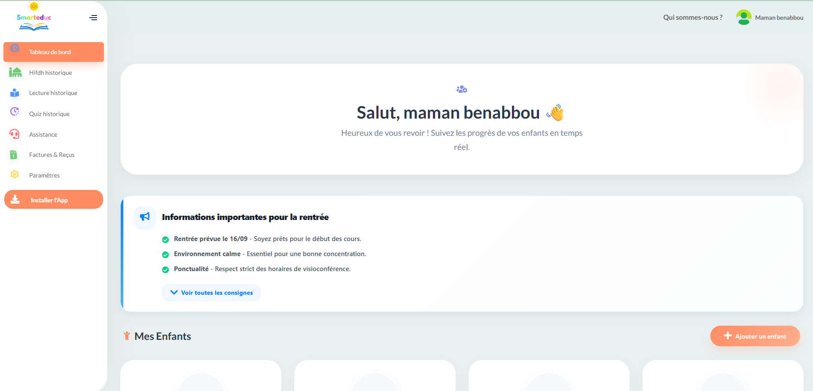Open the Maman benabbou profile menu
813x391 pixels.
click(x=770, y=18)
